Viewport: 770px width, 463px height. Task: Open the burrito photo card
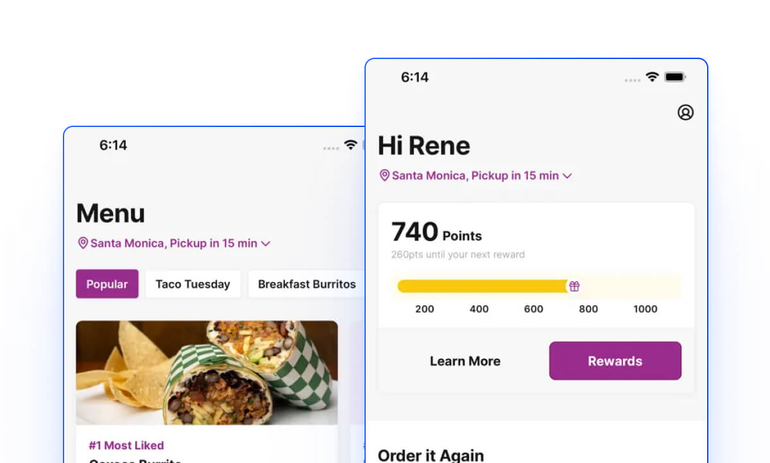pyautogui.click(x=207, y=373)
